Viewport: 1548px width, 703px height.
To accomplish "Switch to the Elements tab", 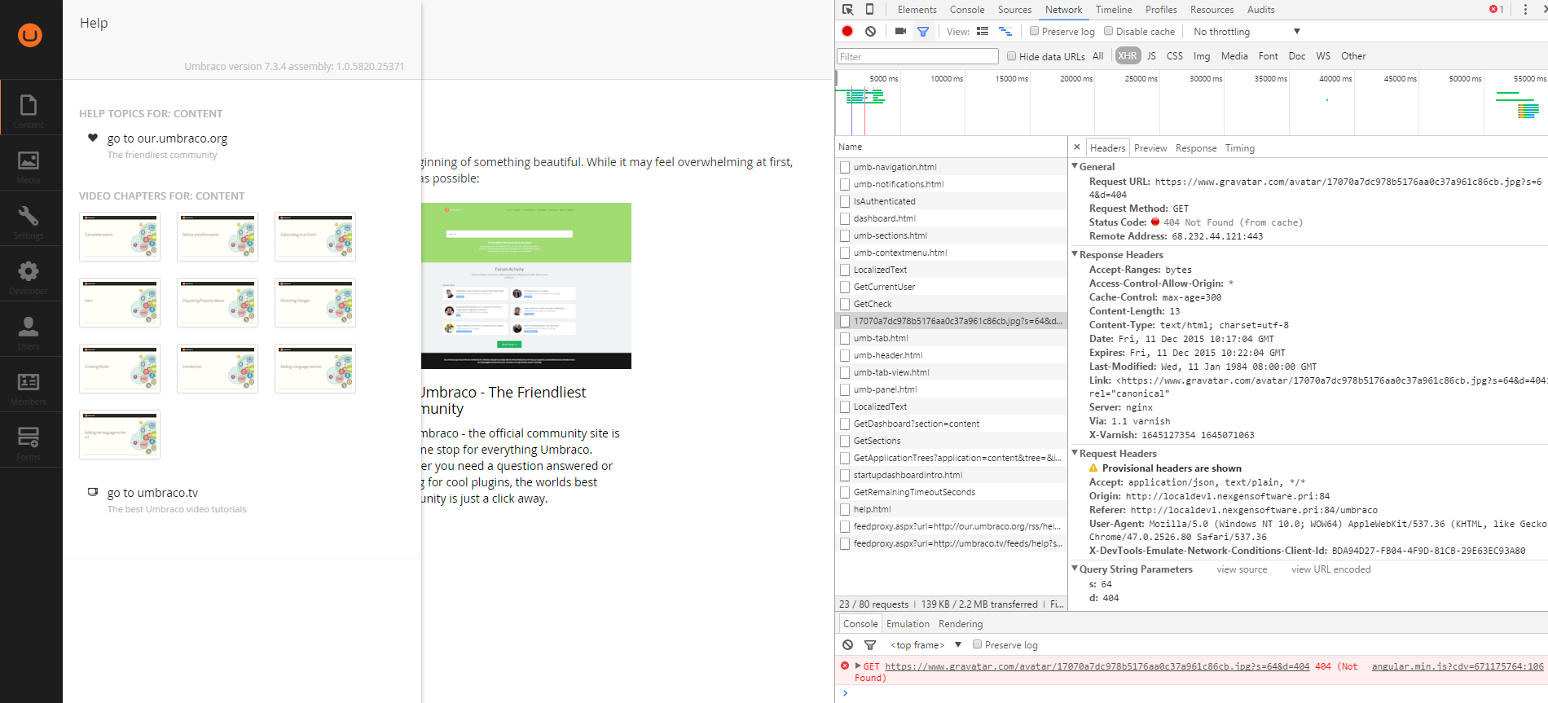I will [917, 10].
